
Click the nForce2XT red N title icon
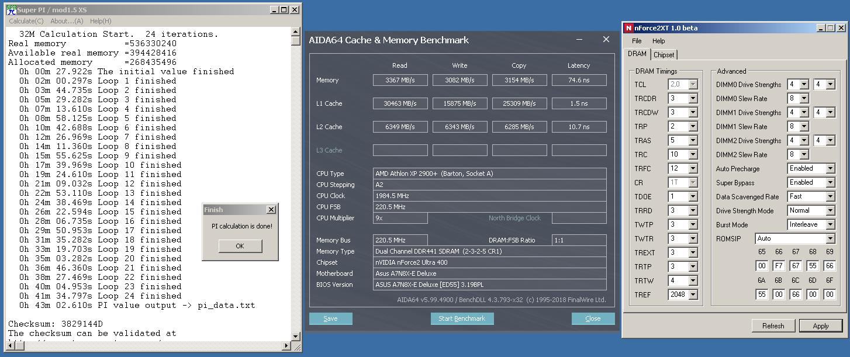pos(628,28)
